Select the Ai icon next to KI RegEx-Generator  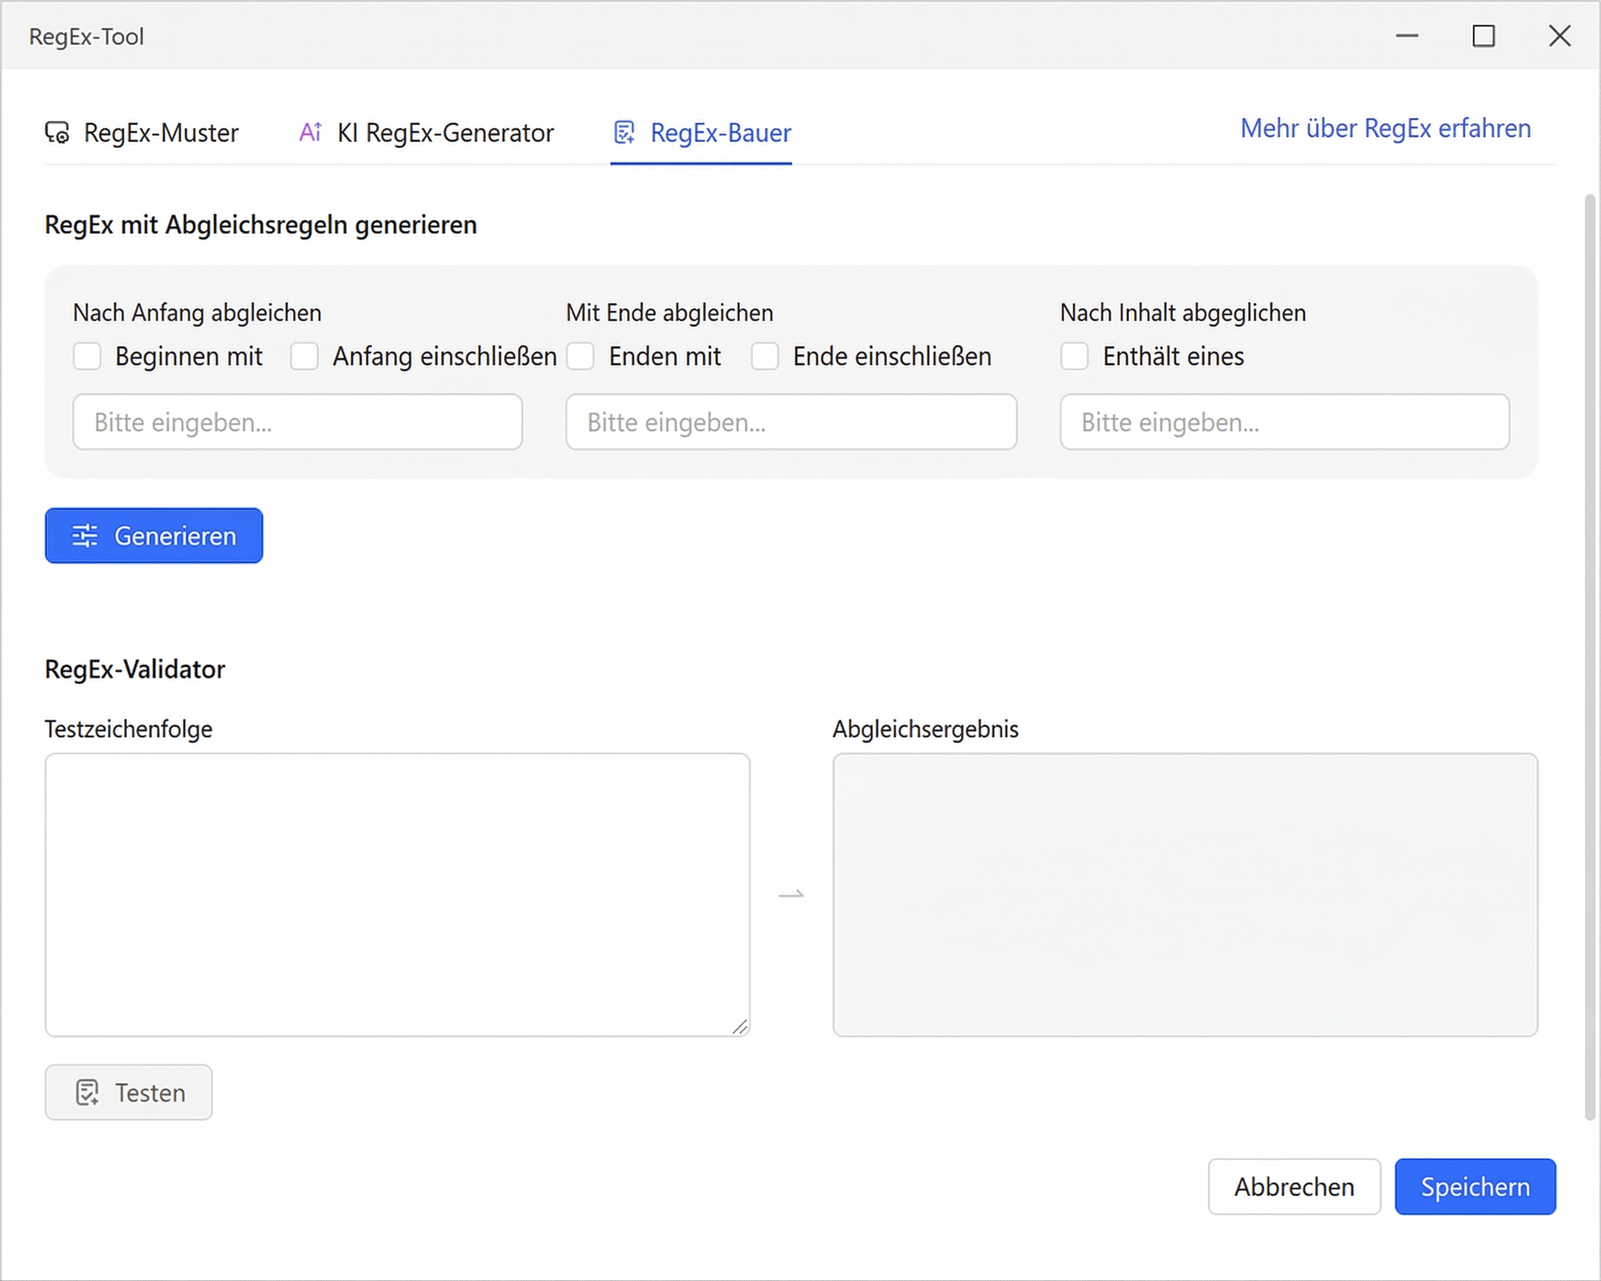click(x=310, y=132)
